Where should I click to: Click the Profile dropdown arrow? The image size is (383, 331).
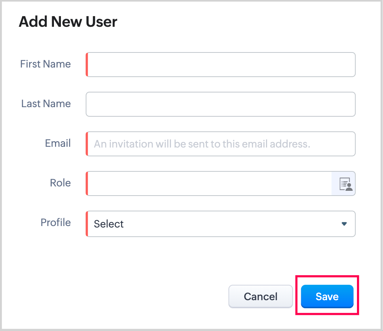pyautogui.click(x=344, y=224)
